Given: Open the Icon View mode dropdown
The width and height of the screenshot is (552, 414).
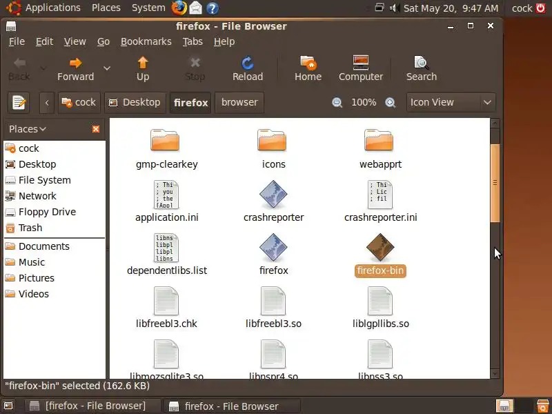Looking at the screenshot, I should [451, 102].
